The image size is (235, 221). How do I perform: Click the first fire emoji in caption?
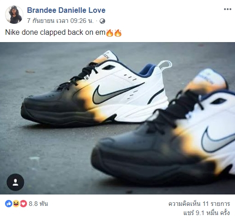(x=110, y=32)
